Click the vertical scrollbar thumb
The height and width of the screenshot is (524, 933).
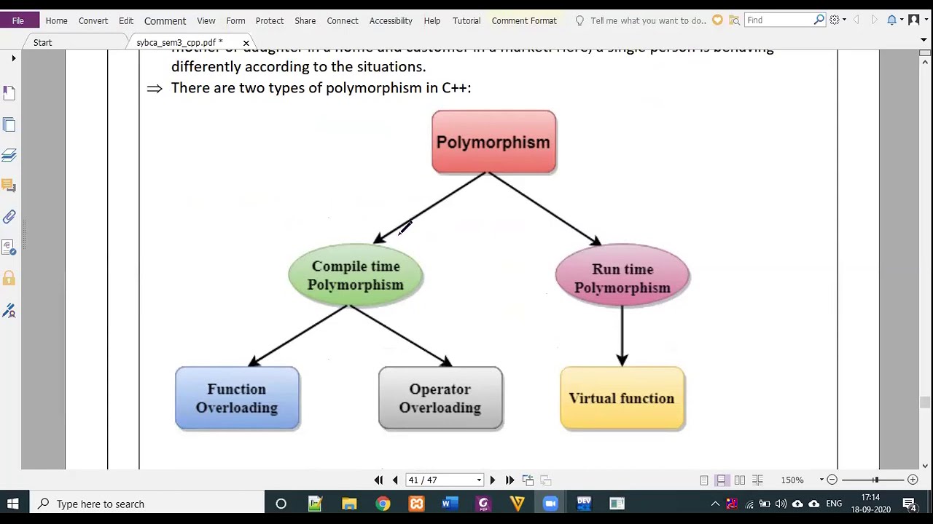(925, 402)
